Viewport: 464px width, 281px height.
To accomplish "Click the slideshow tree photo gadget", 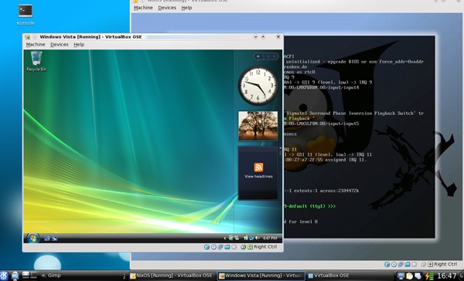I will pos(258,126).
